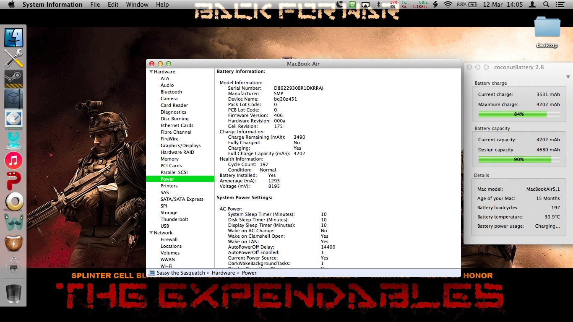Open the mustache W app in dock
573x322 pixels.
(x=14, y=222)
